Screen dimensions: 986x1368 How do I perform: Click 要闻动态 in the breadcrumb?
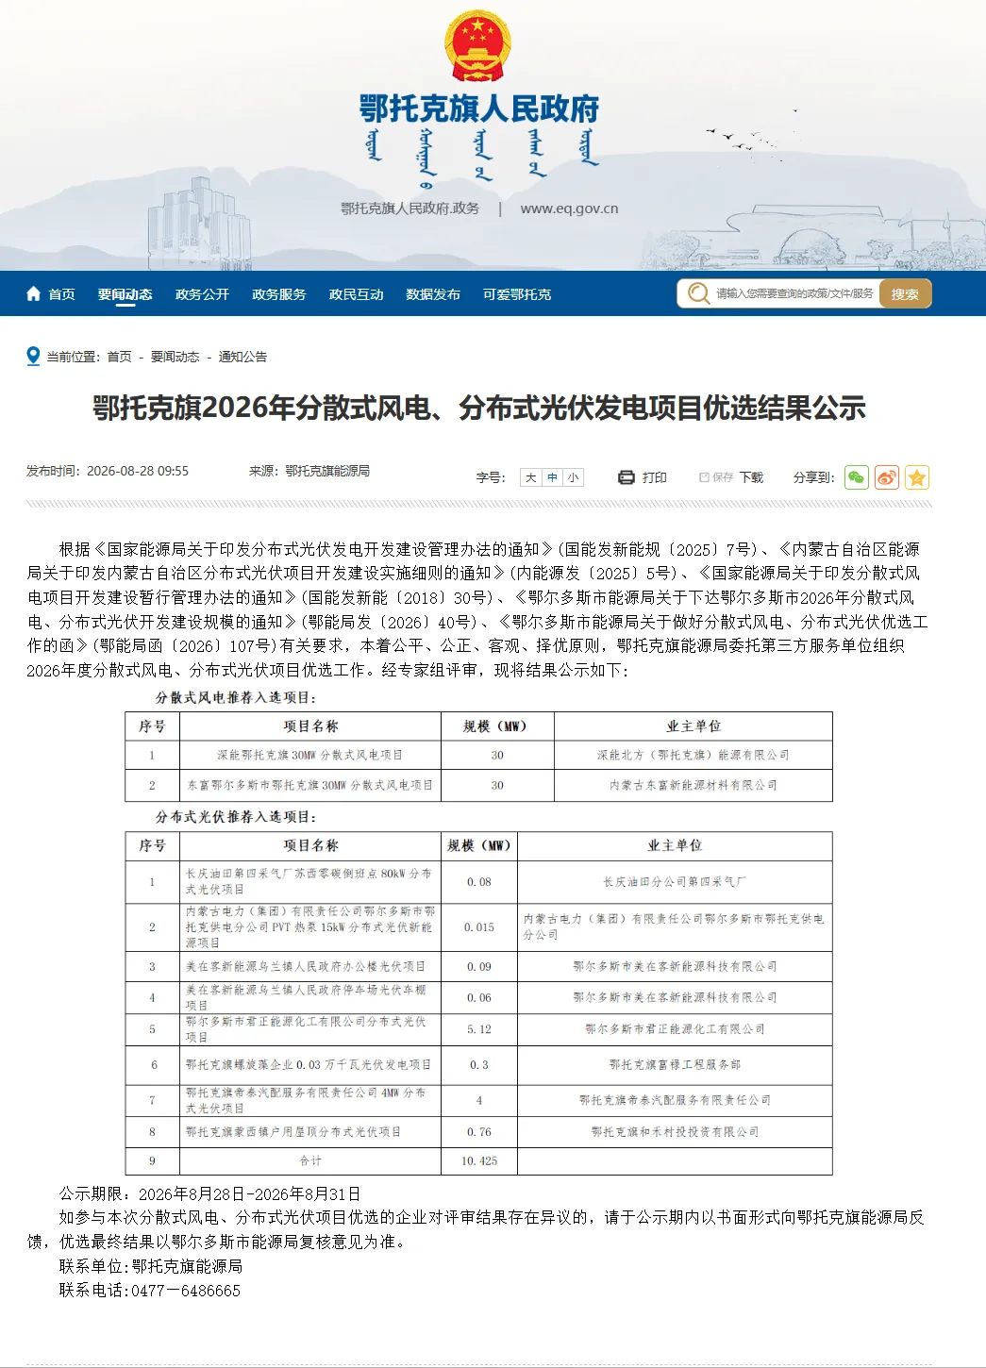pyautogui.click(x=175, y=357)
